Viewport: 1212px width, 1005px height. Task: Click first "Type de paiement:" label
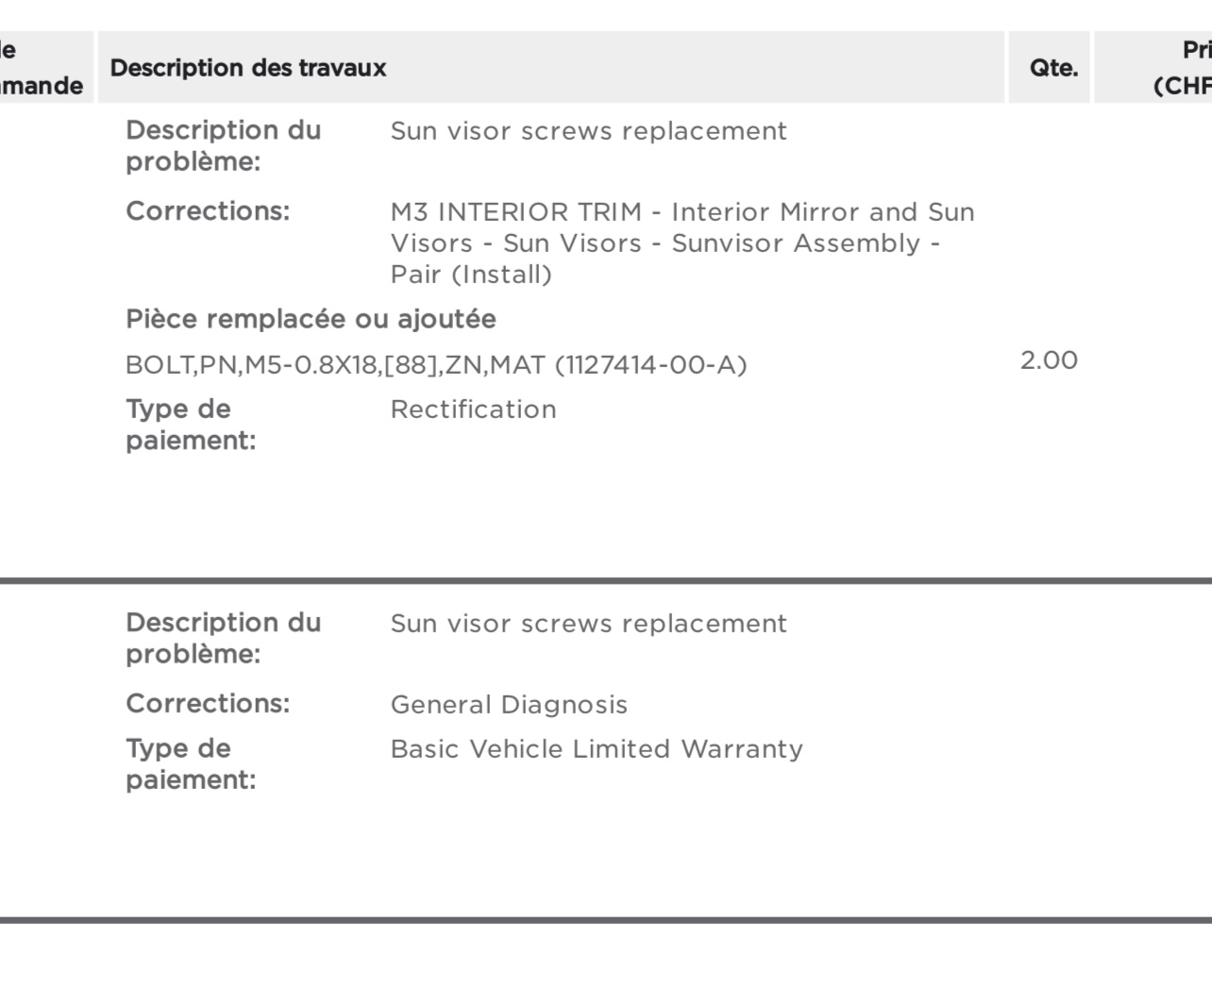pos(190,425)
